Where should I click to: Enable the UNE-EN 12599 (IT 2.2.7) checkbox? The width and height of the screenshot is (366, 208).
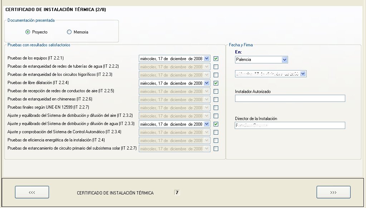[x=216, y=108]
